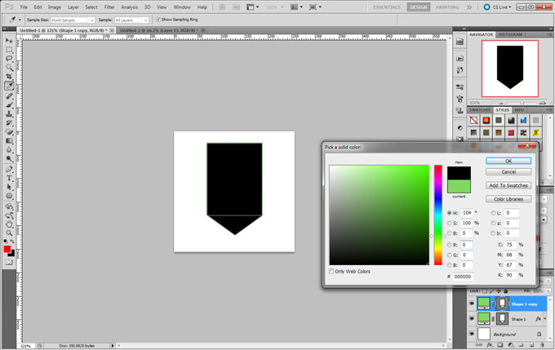The image size is (555, 350).
Task: Click the hue slider strip
Action: (438, 215)
